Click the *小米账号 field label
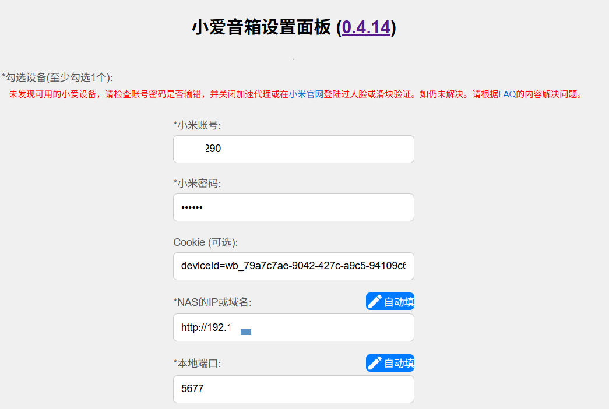This screenshot has width=609, height=409. tap(197, 125)
